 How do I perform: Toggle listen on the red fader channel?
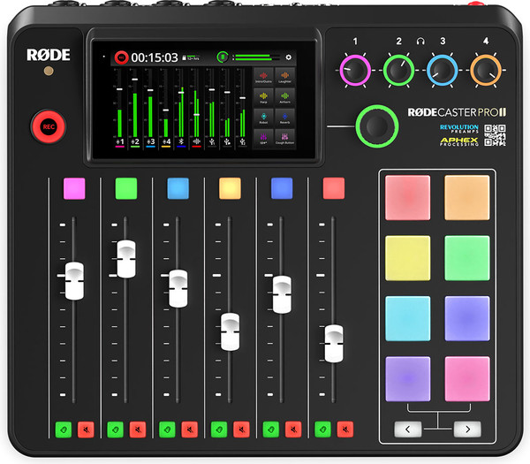click(322, 430)
